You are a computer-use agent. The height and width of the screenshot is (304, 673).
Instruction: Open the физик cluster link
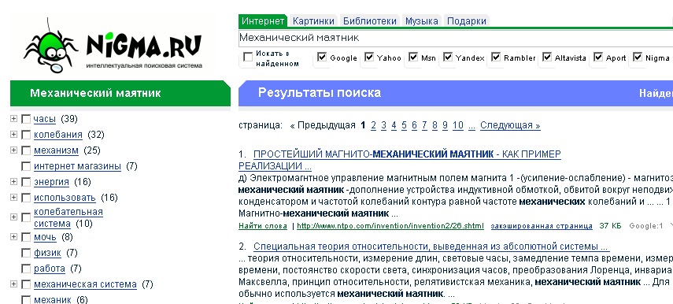tap(47, 253)
